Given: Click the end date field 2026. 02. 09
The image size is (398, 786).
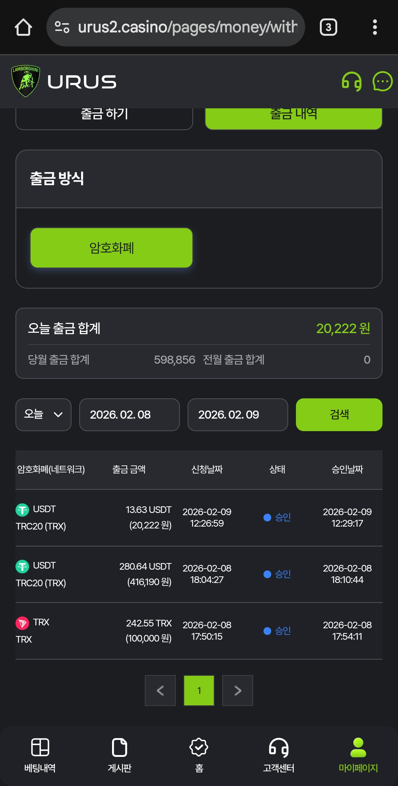Looking at the screenshot, I should click(x=238, y=415).
